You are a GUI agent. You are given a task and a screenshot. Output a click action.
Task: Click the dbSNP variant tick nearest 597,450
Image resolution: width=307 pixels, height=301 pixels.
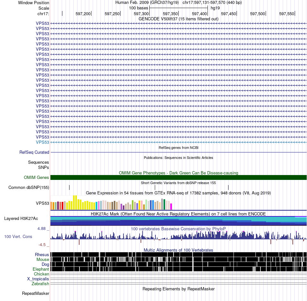click(x=228, y=188)
